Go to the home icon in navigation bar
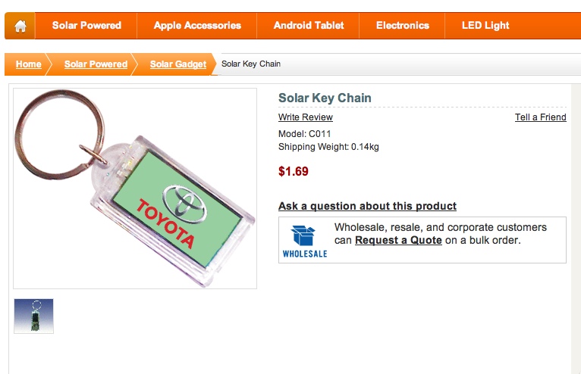The width and height of the screenshot is (581, 374). 20,26
